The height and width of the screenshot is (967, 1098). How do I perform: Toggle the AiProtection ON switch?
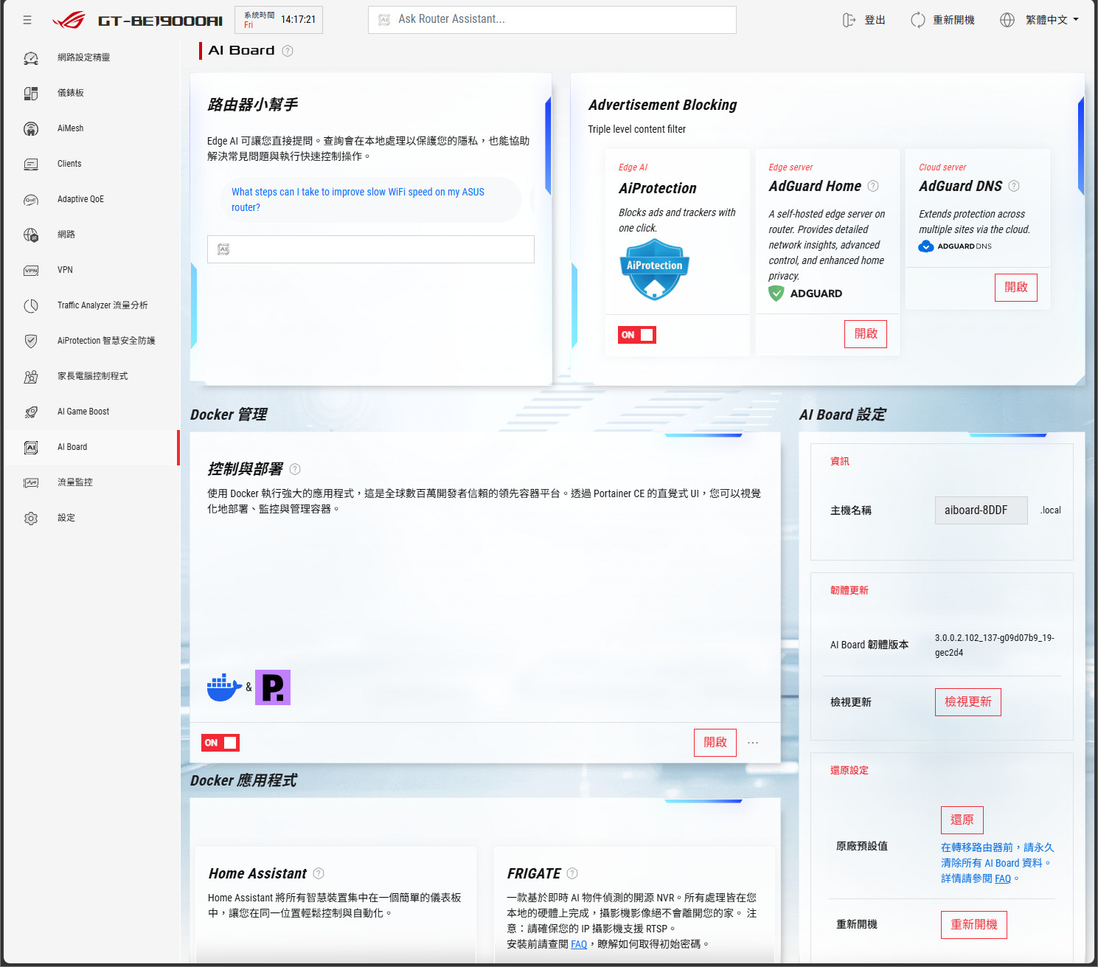pyautogui.click(x=637, y=335)
